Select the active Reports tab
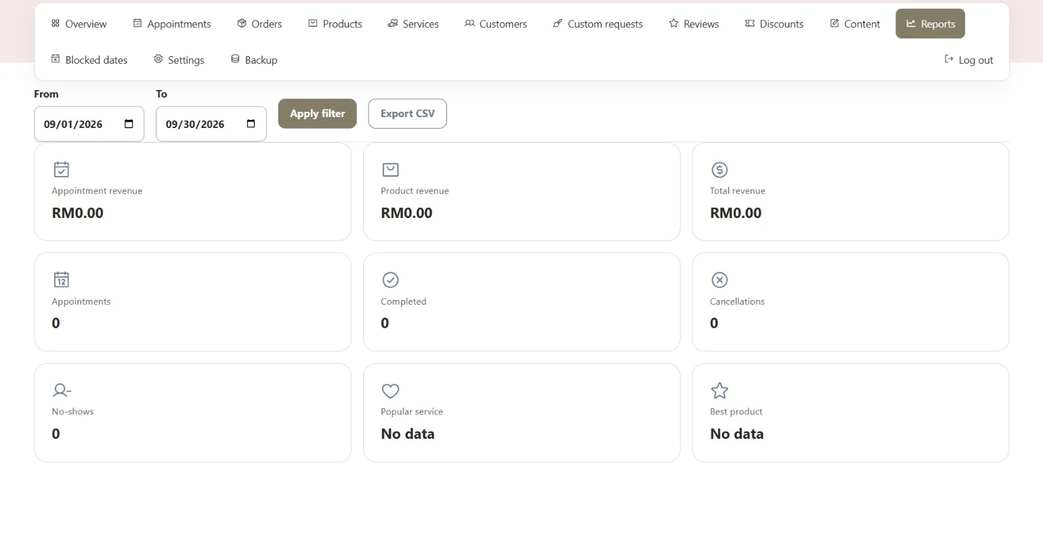Viewport: 1043px width, 535px height. pyautogui.click(x=931, y=24)
